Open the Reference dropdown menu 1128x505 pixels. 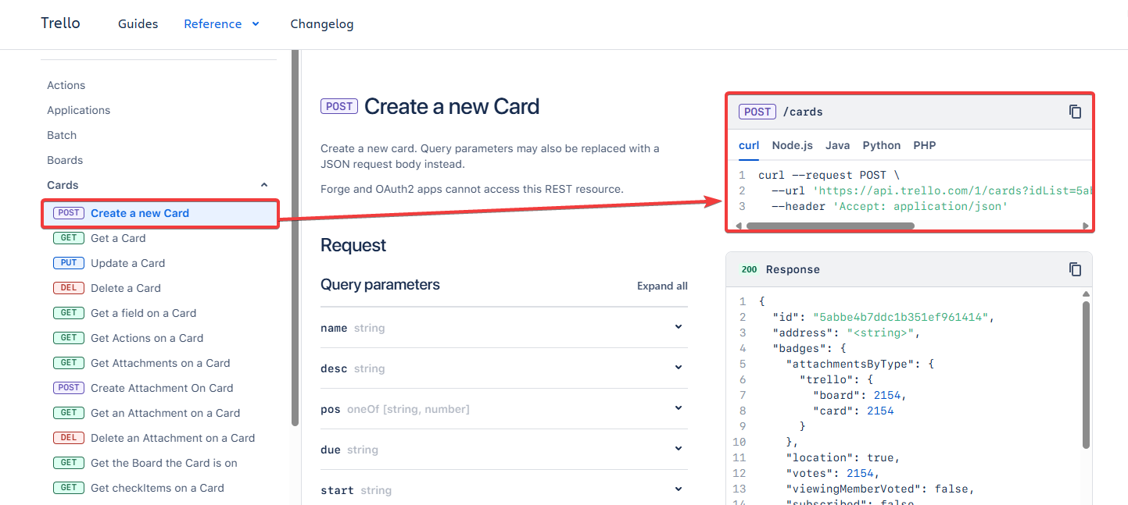(x=222, y=23)
